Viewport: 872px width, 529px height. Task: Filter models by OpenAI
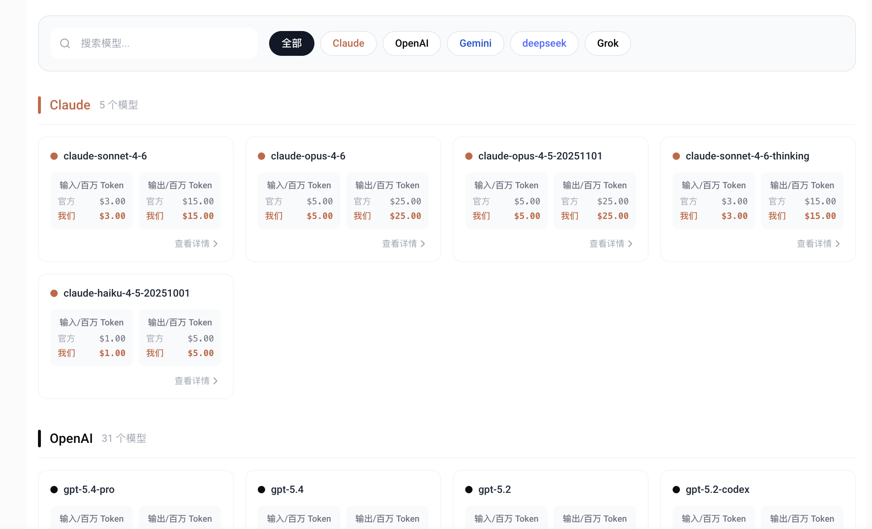pyautogui.click(x=412, y=43)
